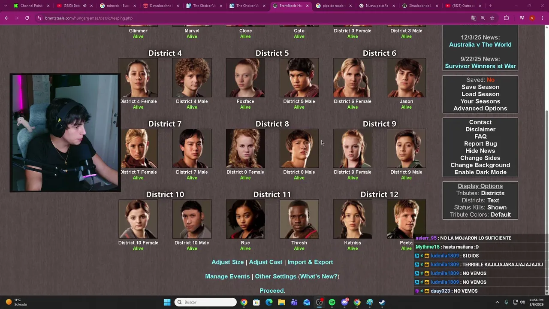This screenshot has width=549, height=309.
Task: Open Steam from the taskbar
Action: (382, 302)
